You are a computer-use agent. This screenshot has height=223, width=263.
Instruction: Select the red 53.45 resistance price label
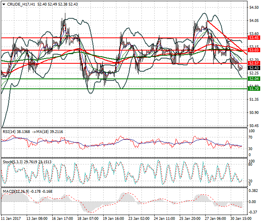pyautogui.click(x=254, y=38)
